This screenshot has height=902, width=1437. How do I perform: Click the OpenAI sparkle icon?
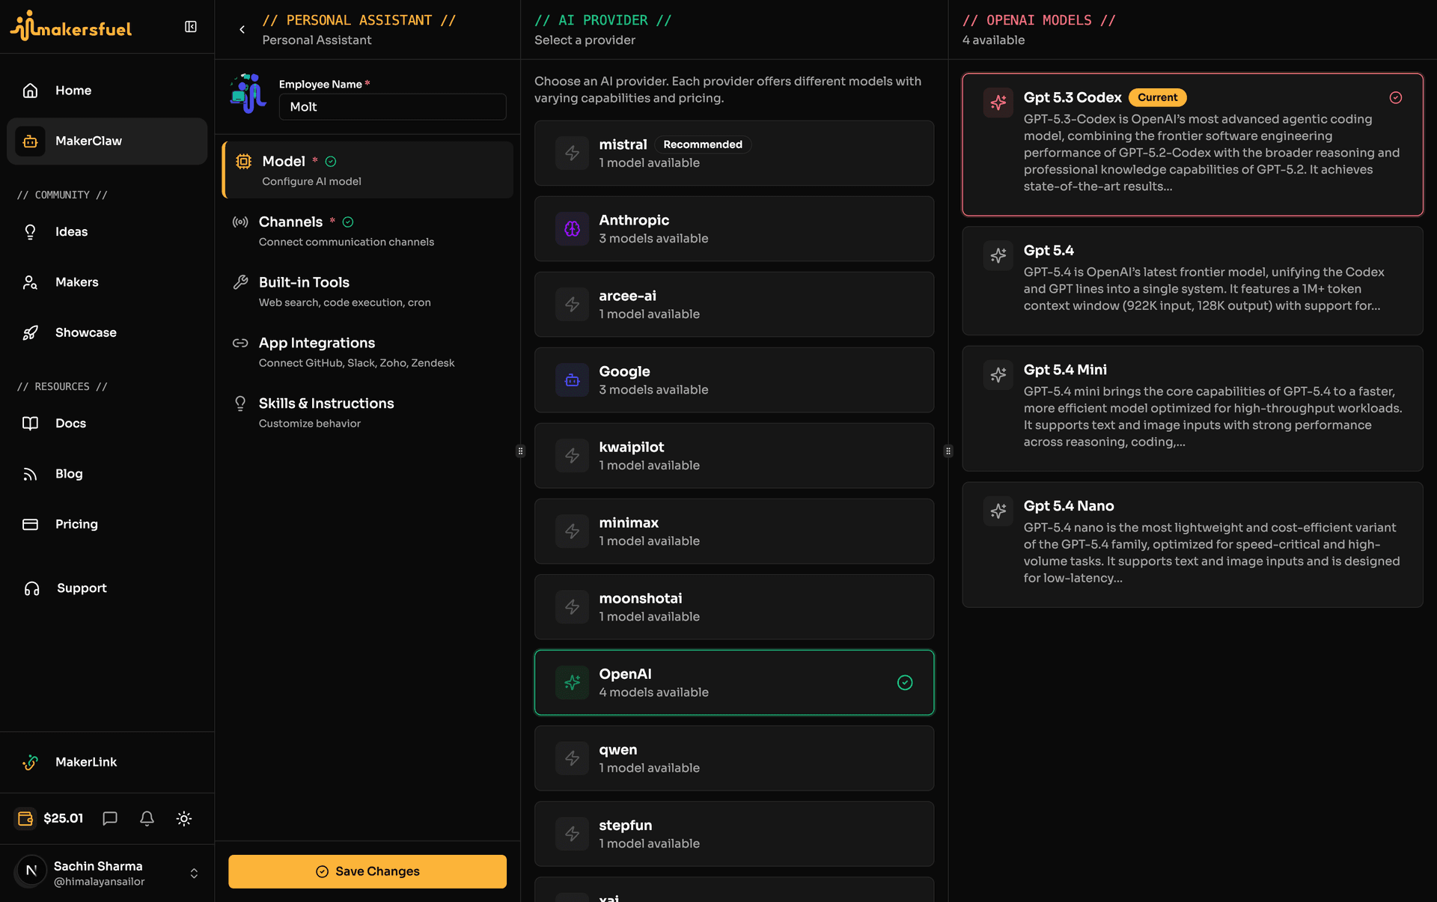click(x=573, y=683)
